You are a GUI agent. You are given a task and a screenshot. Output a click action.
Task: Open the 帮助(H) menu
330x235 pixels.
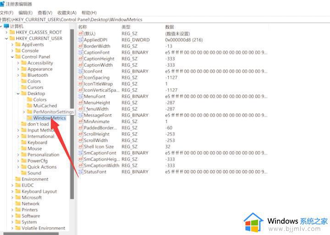tap(89, 13)
